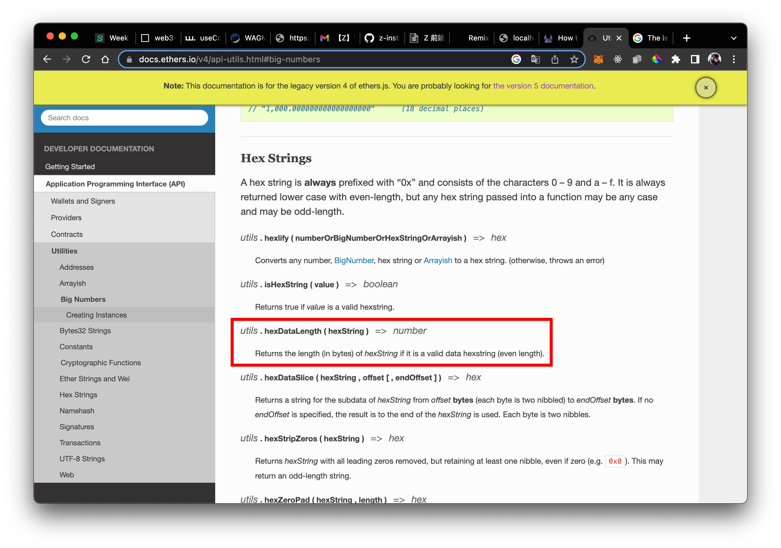Open the React DevTools extension icon
This screenshot has width=781, height=548.
[x=617, y=60]
